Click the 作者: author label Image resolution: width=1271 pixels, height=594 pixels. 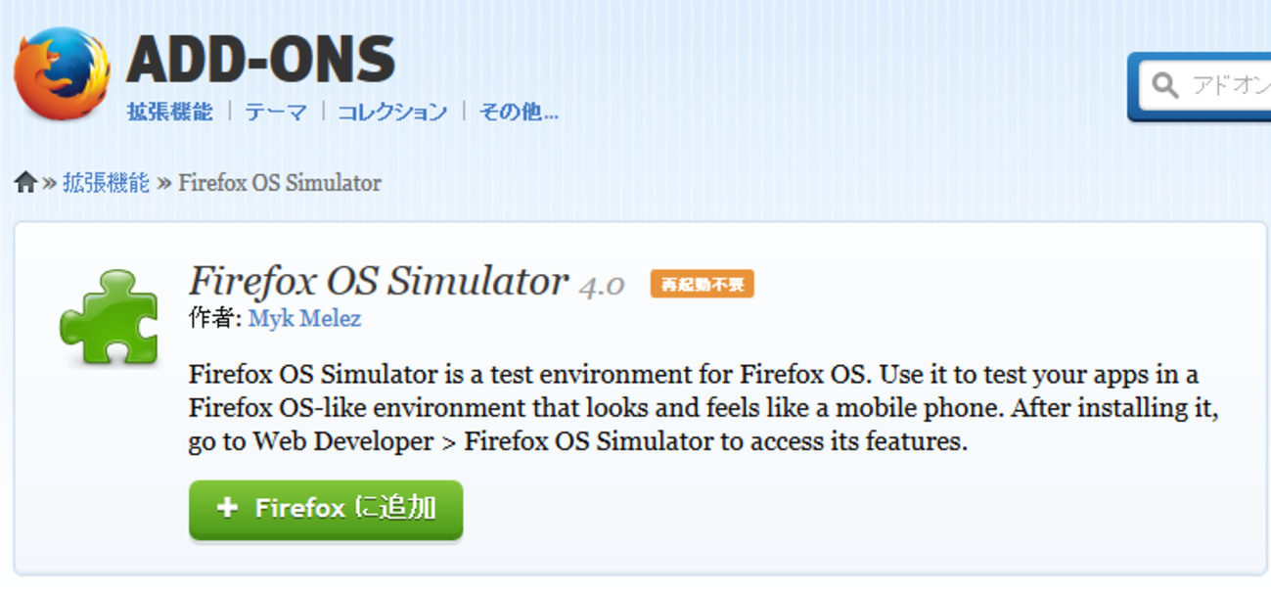tap(214, 318)
